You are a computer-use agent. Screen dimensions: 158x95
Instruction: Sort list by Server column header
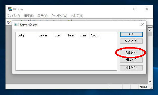45,35
